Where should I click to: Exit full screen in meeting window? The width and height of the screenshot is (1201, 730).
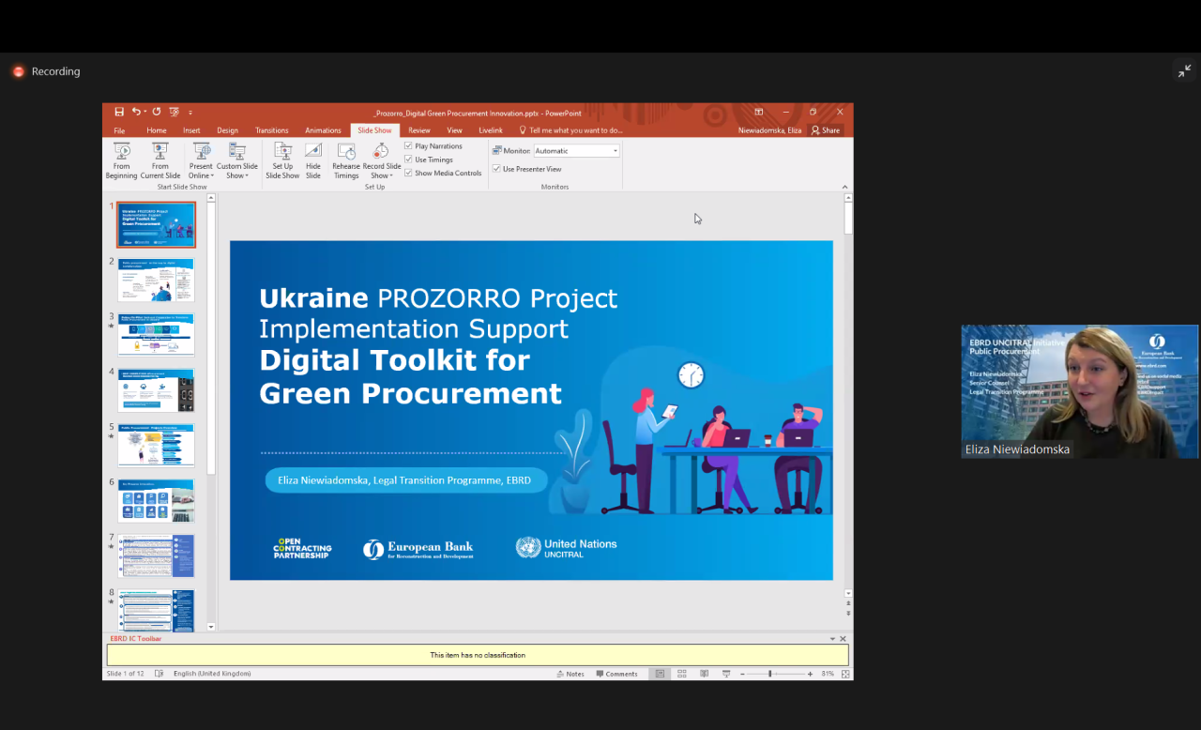[x=1185, y=71]
